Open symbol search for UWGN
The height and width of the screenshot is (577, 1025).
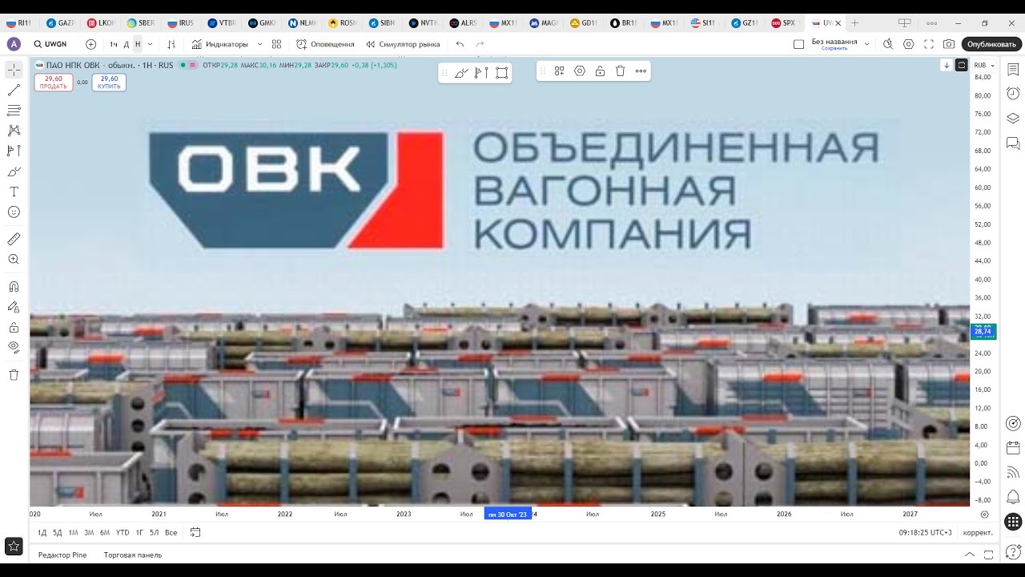50,44
